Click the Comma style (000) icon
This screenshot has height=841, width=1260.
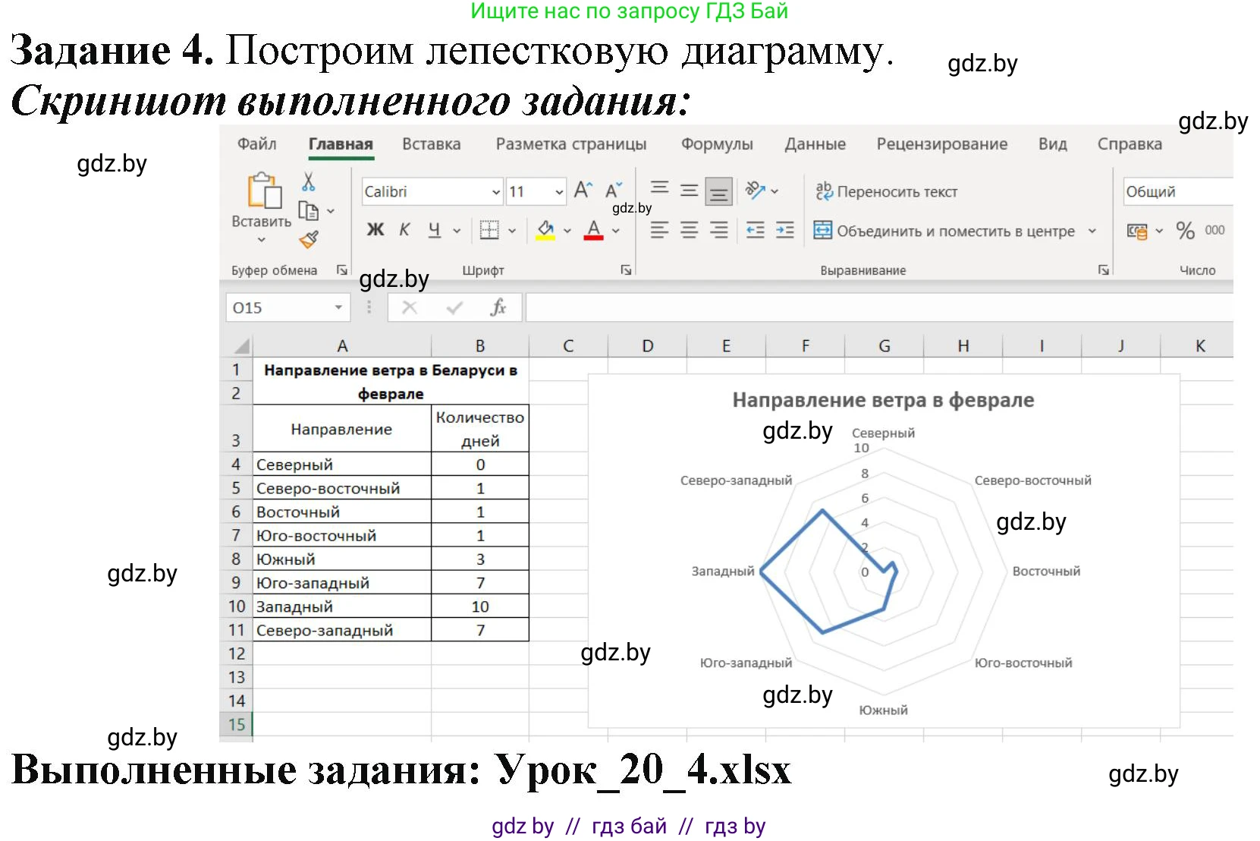pos(1214,232)
